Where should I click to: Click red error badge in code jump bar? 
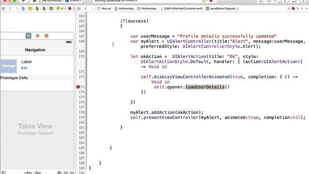[x=293, y=9]
